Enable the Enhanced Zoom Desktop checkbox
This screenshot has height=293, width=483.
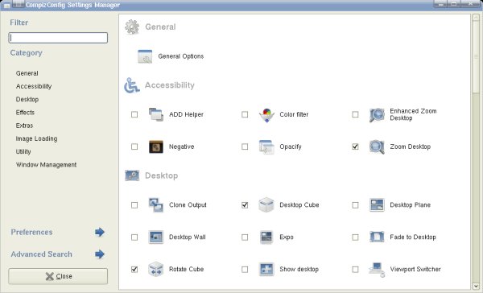tap(355, 114)
